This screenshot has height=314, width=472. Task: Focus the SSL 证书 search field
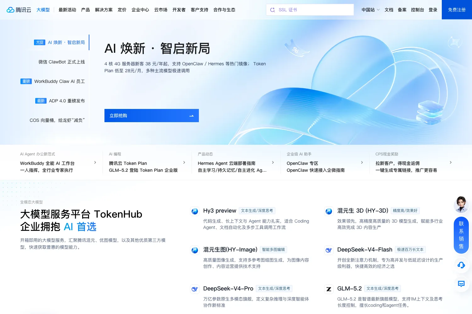tap(310, 10)
